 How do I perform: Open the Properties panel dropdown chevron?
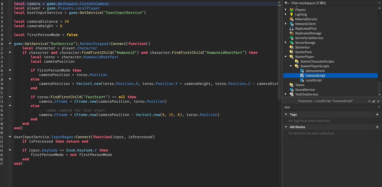(x=369, y=101)
